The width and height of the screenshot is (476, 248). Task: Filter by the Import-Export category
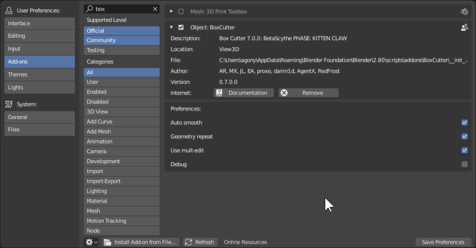coord(121,181)
